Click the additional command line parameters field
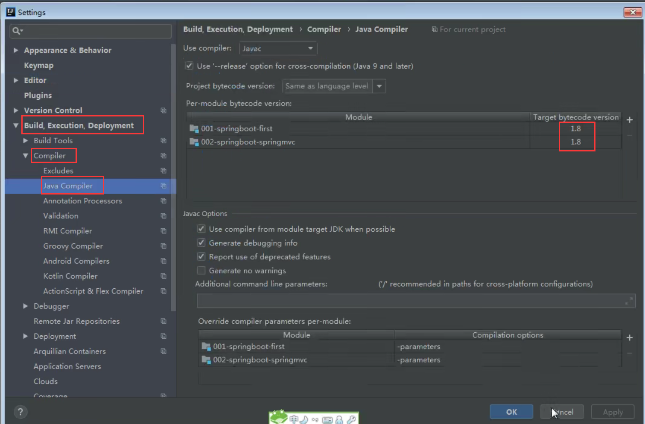The width and height of the screenshot is (645, 424). [416, 301]
